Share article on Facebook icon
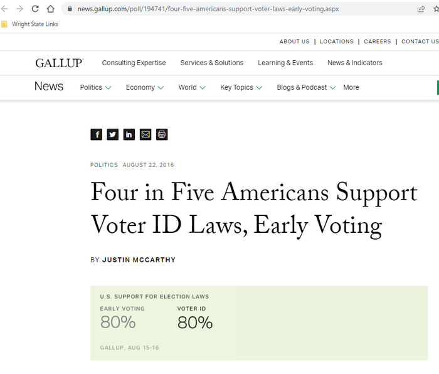 (x=97, y=134)
